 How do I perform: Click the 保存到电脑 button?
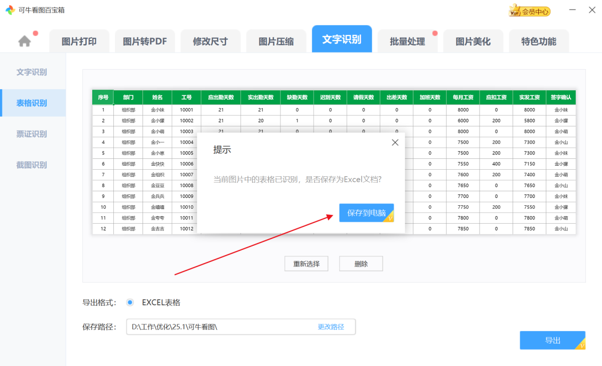(x=366, y=213)
